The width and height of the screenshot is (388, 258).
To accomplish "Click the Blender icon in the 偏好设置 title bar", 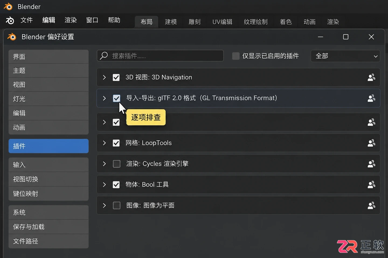I will (x=12, y=37).
